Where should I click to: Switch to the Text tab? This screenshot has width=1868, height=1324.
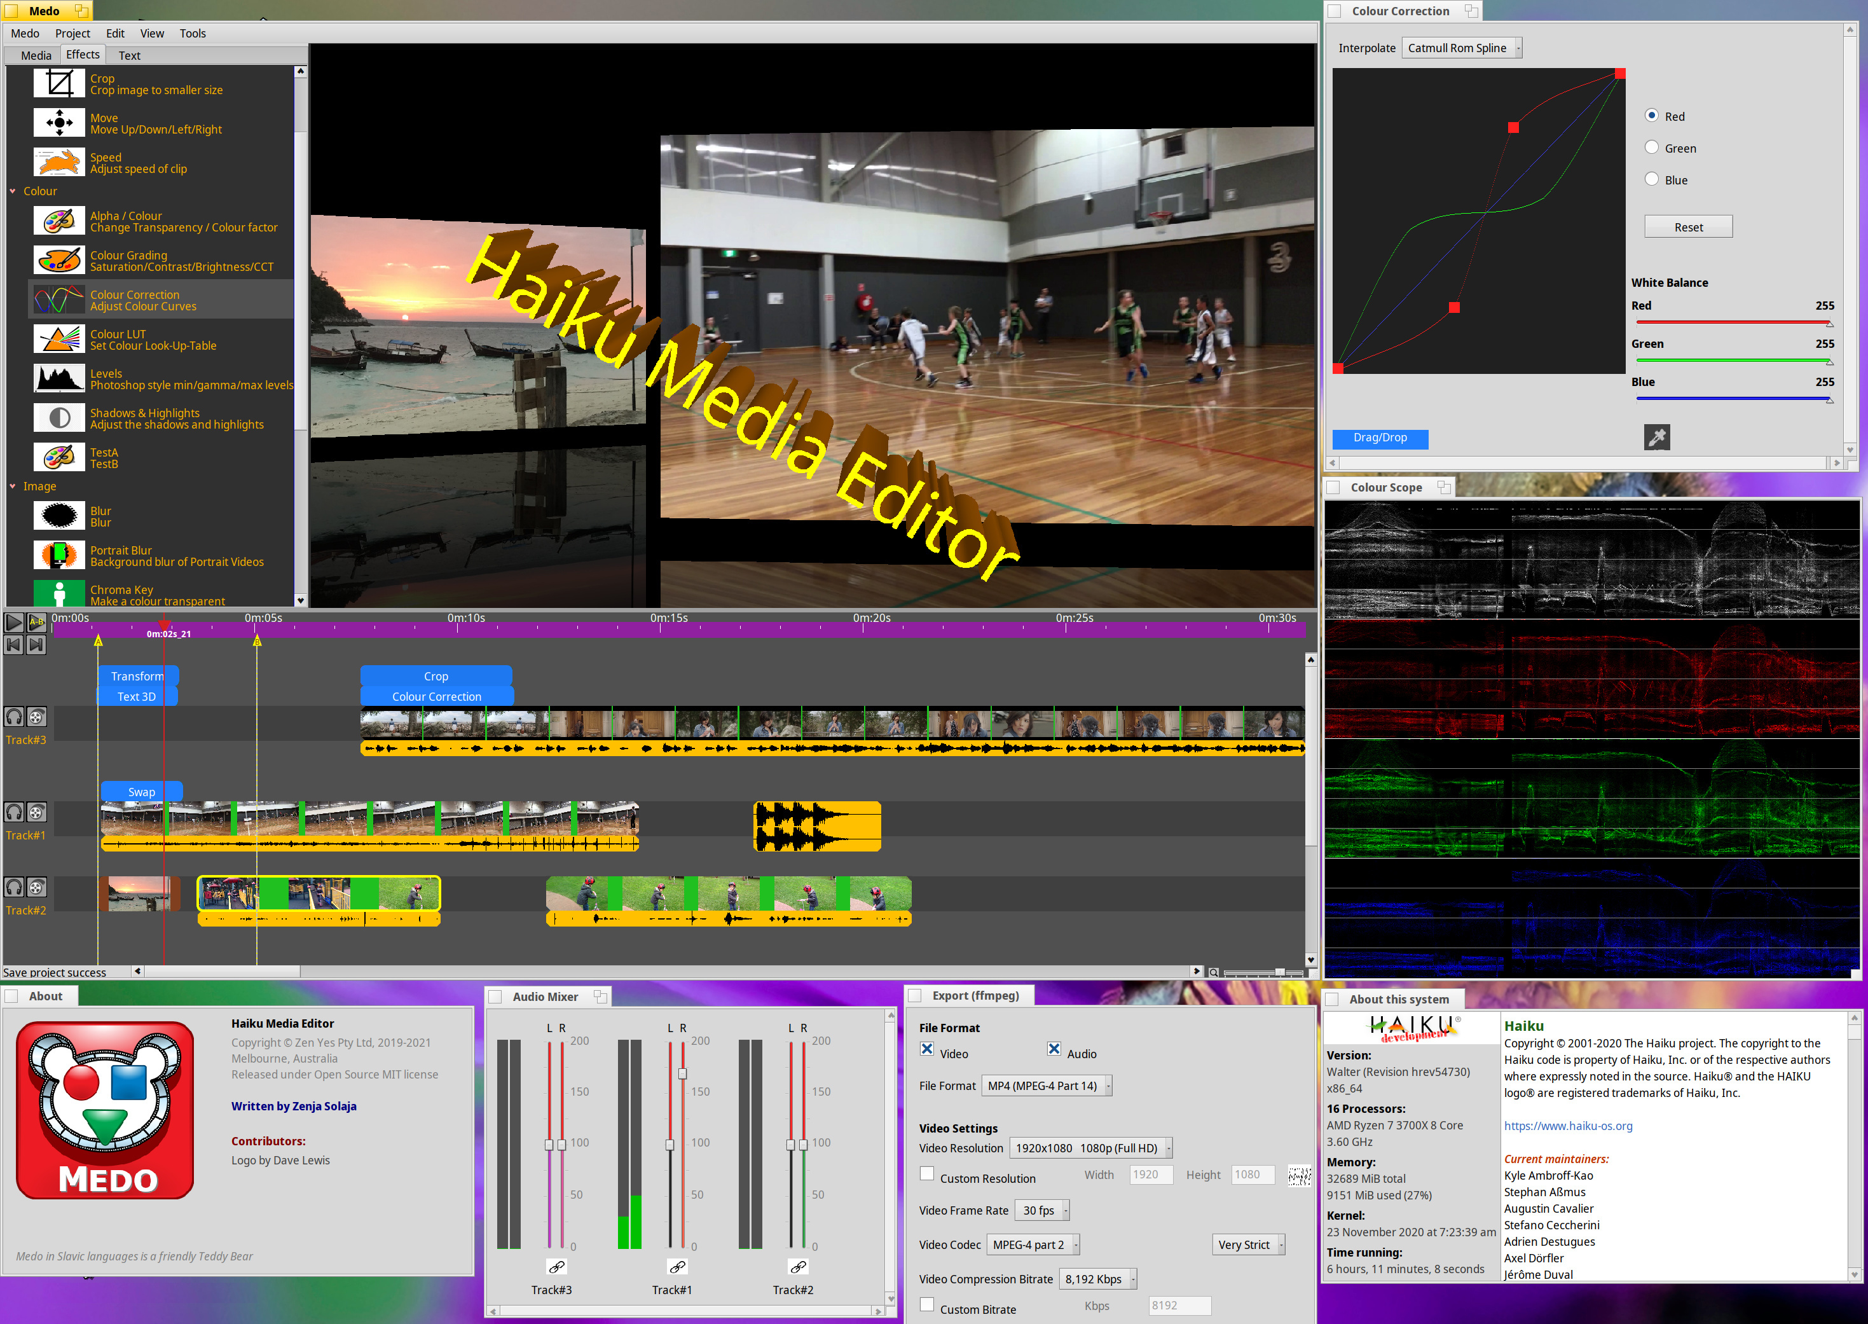[x=129, y=55]
